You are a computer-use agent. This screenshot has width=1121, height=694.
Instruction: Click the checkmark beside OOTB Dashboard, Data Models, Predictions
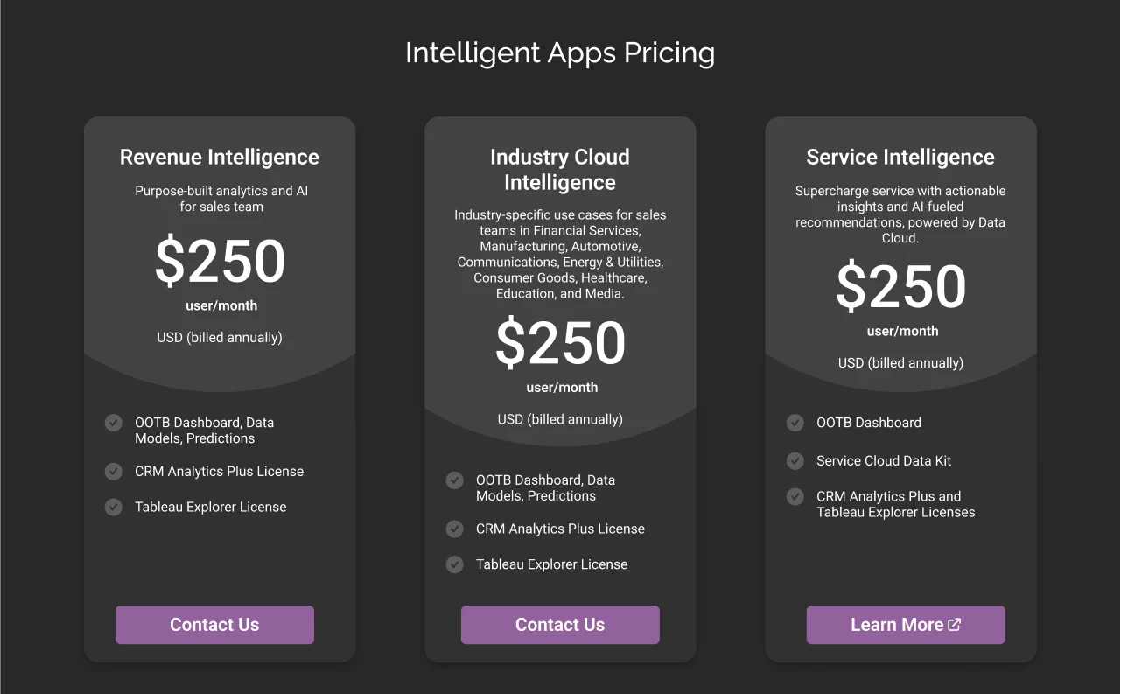(113, 423)
